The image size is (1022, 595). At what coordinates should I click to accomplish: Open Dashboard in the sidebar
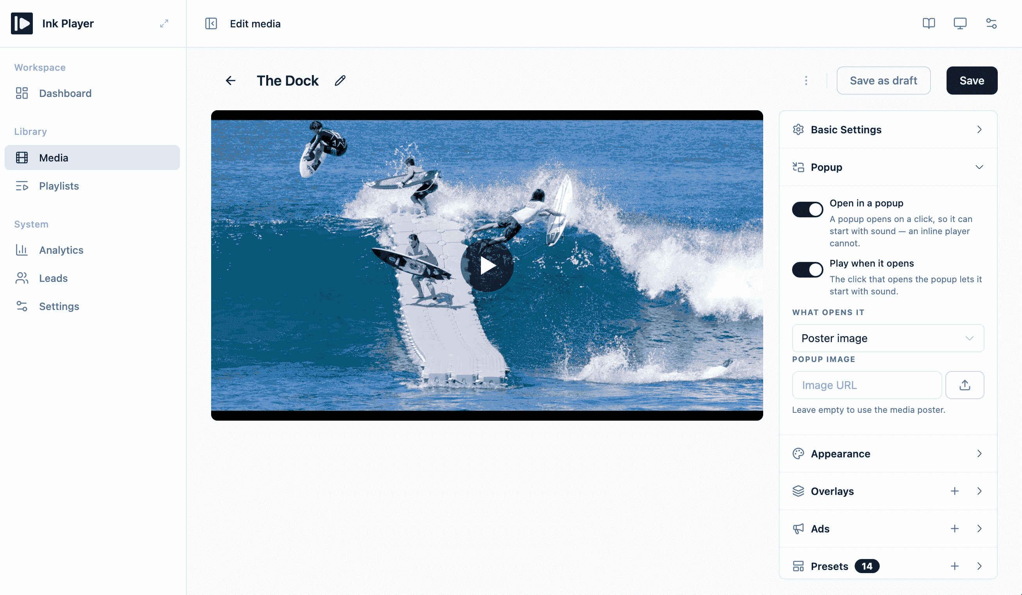92,93
